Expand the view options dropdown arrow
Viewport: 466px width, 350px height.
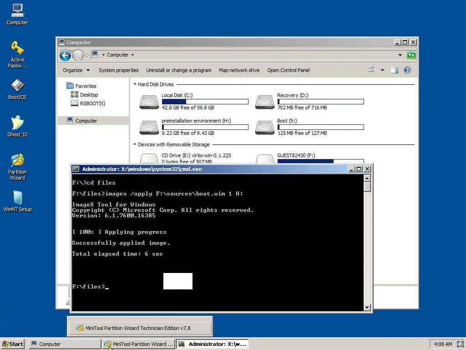382,70
